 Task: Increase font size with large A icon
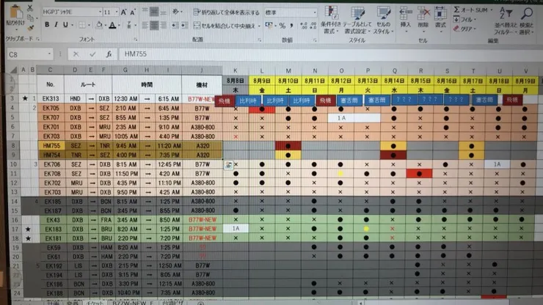[123, 12]
